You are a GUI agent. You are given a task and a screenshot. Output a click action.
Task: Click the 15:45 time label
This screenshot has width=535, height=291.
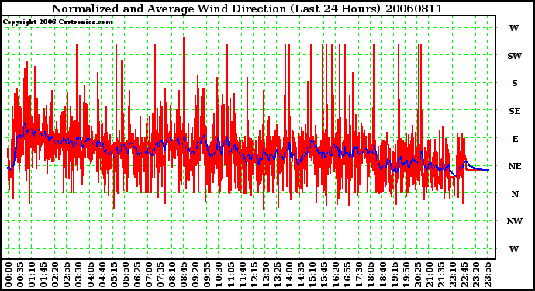point(324,275)
